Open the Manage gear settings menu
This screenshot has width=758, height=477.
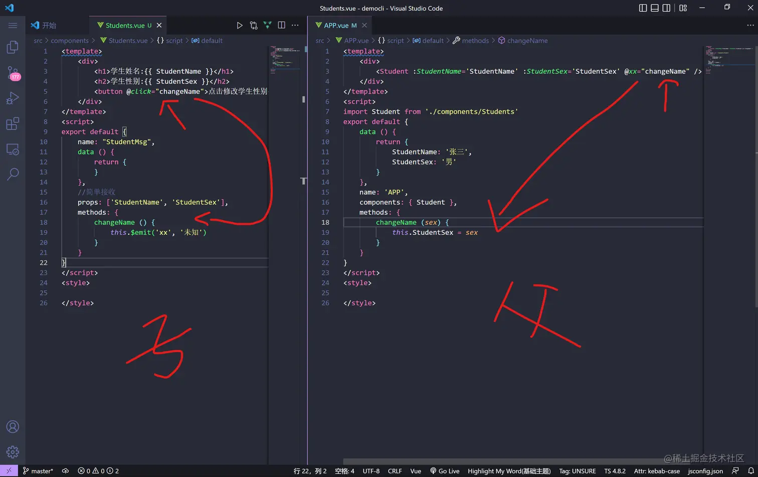coord(13,452)
